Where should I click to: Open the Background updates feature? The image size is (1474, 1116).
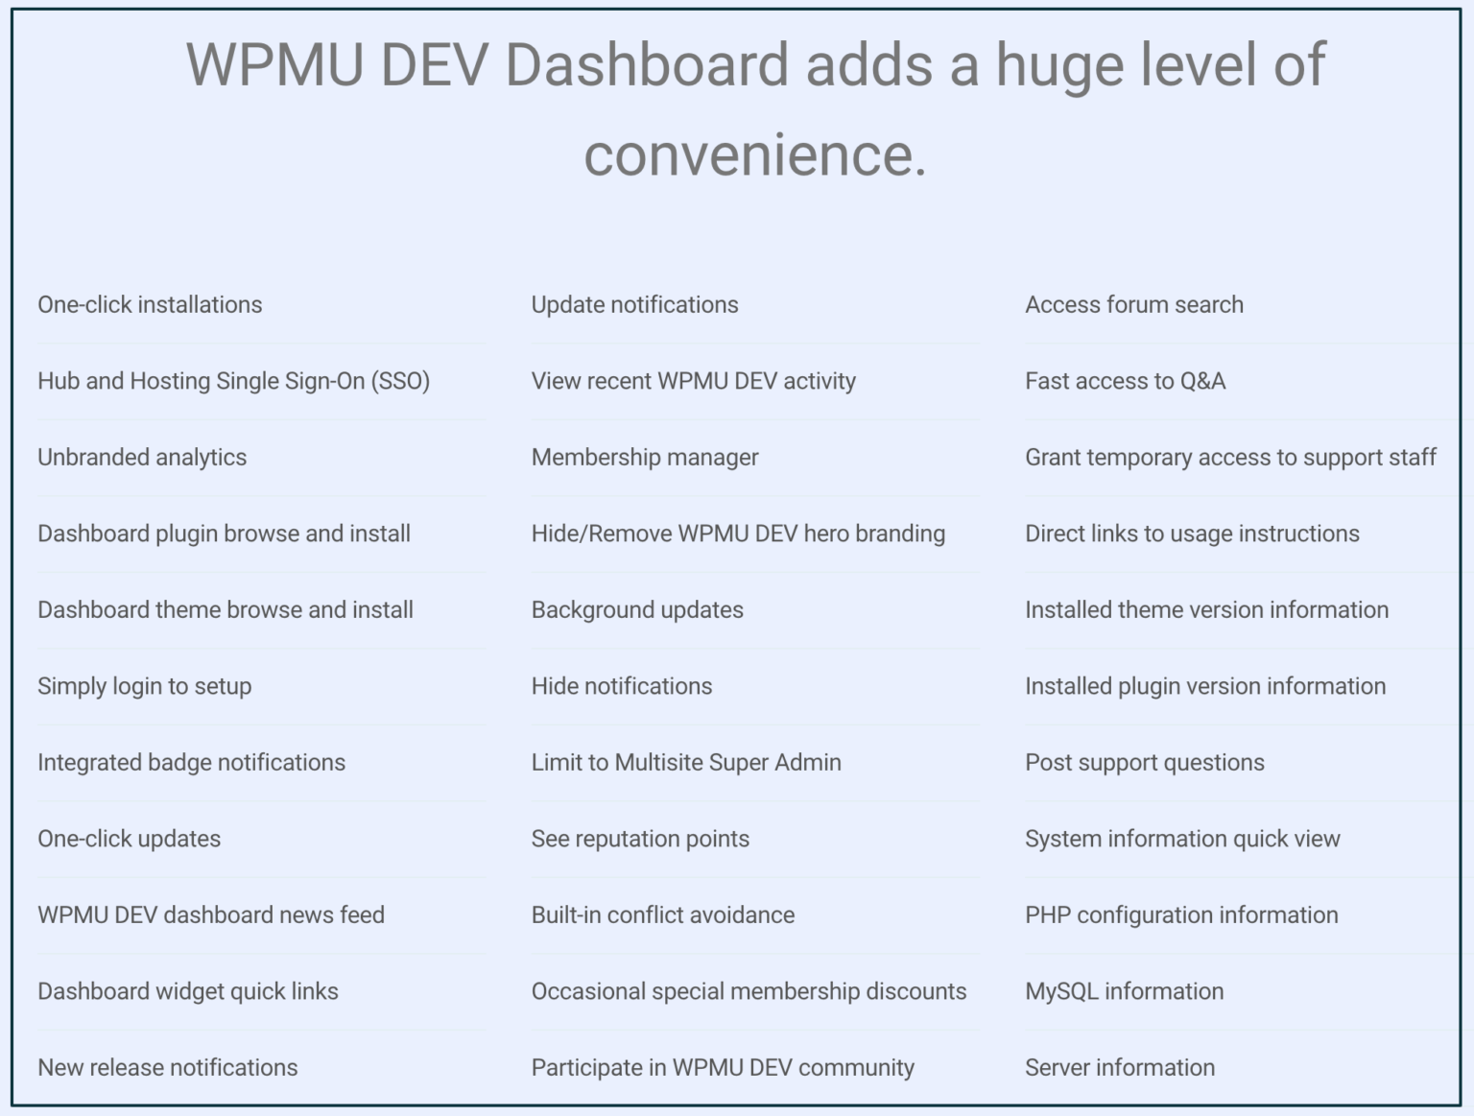click(637, 609)
